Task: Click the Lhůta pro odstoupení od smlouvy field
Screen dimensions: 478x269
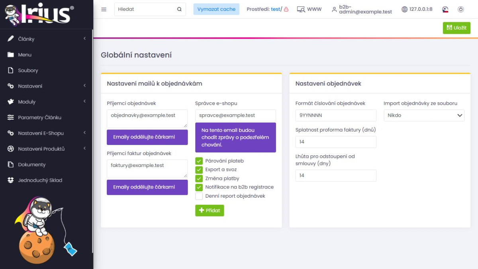Action: pyautogui.click(x=336, y=175)
